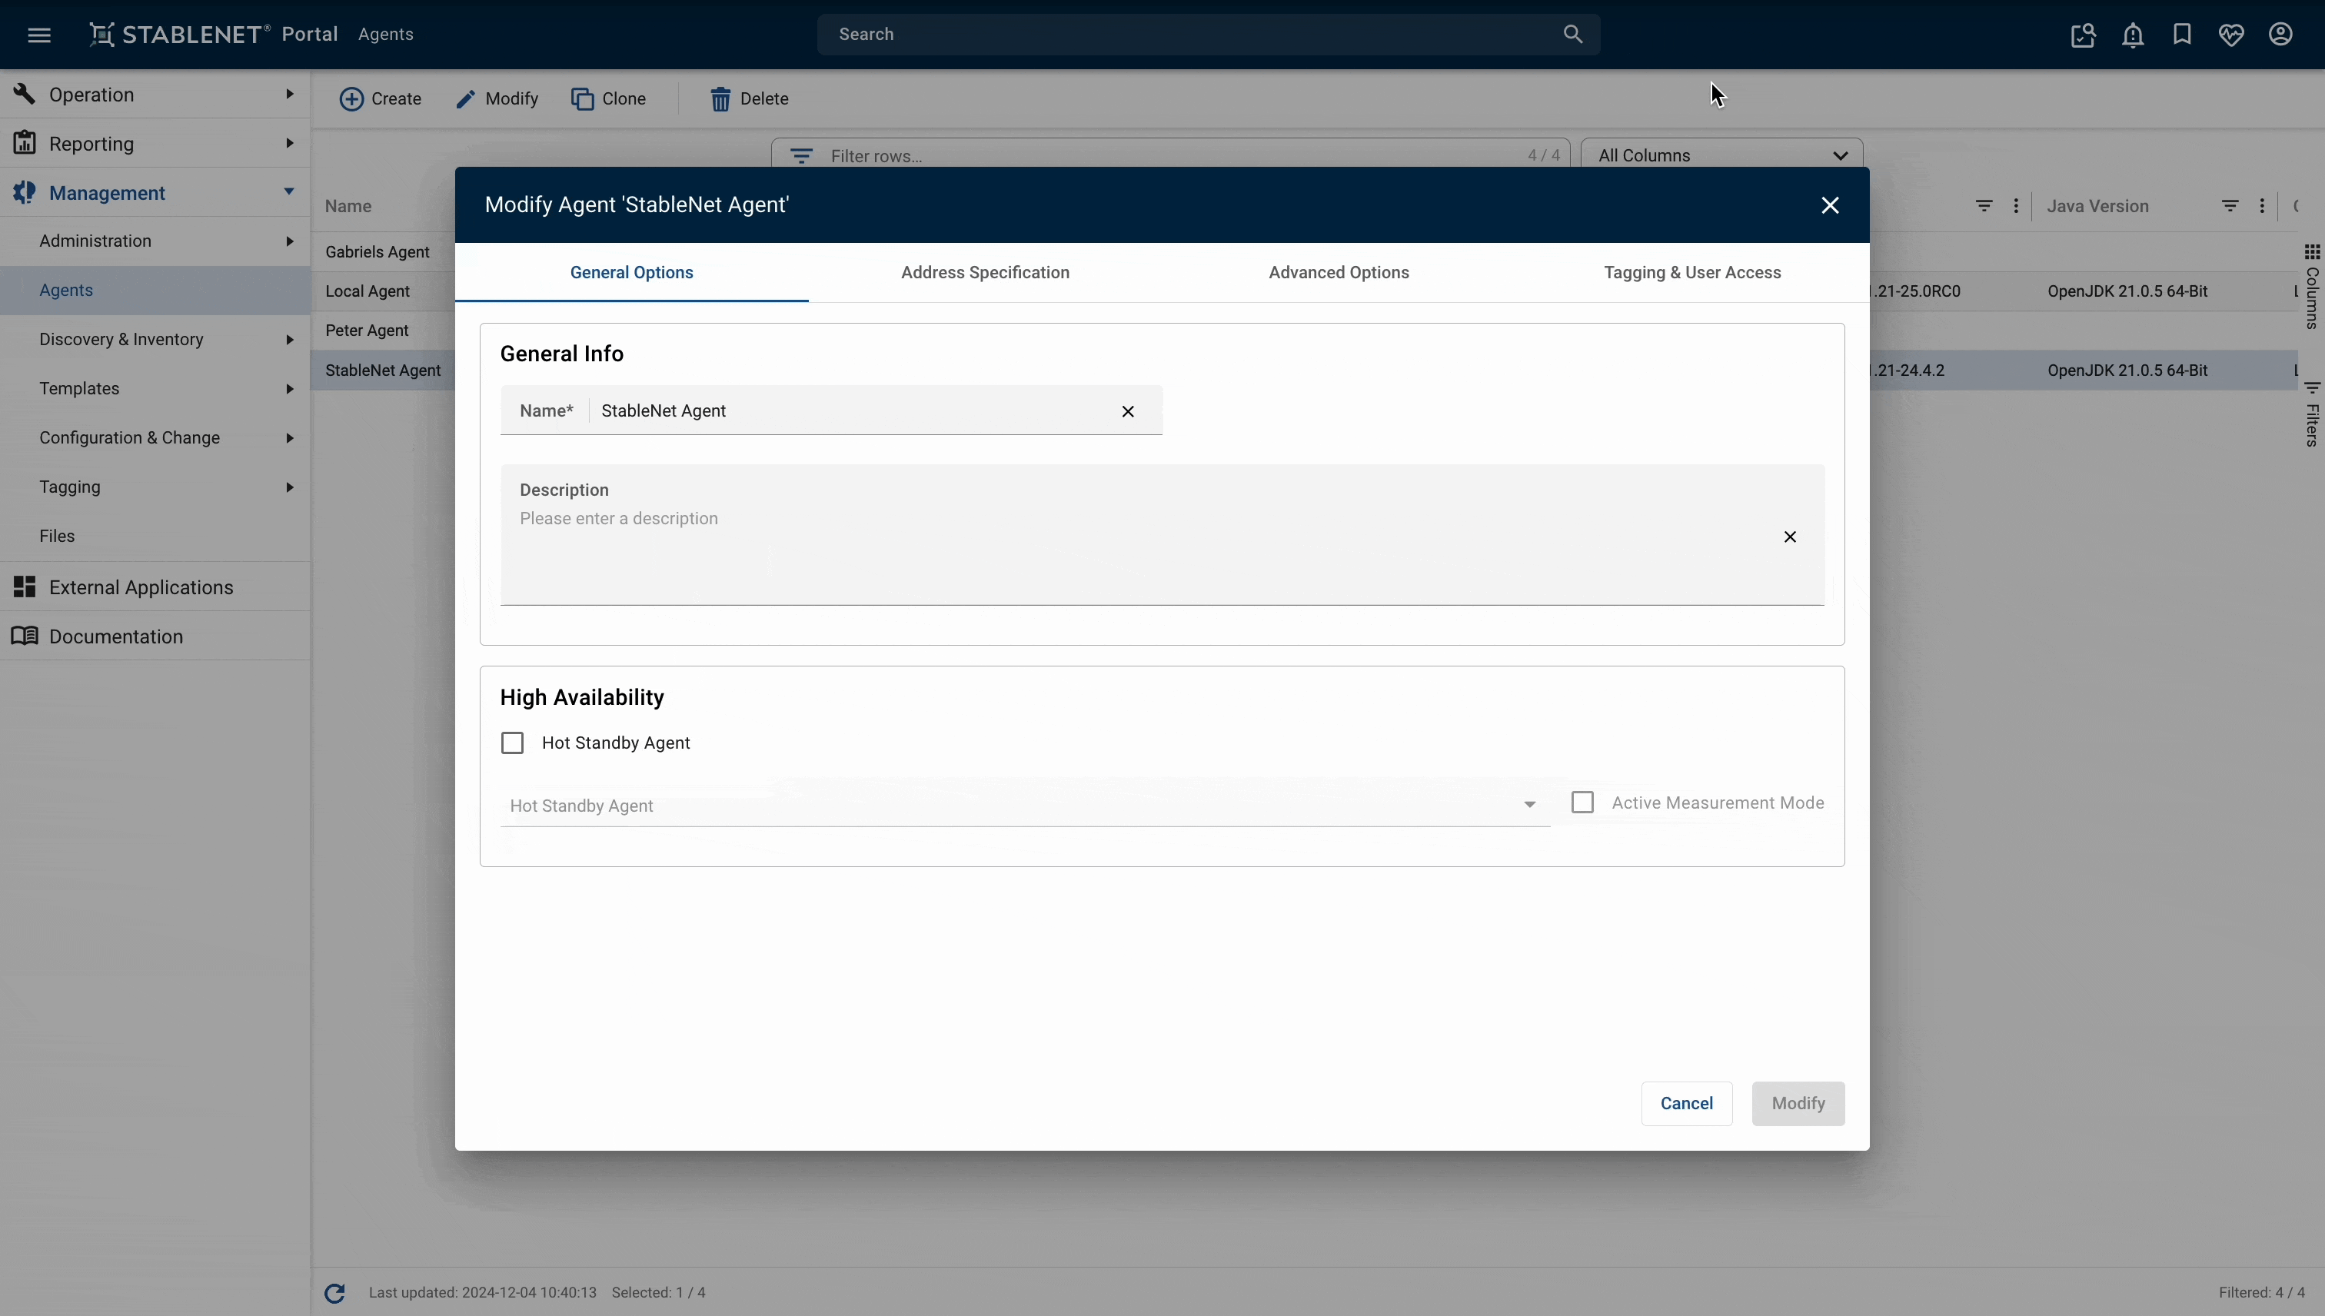Clear the Name field with X icon
This screenshot has height=1316, width=2325.
point(1128,411)
